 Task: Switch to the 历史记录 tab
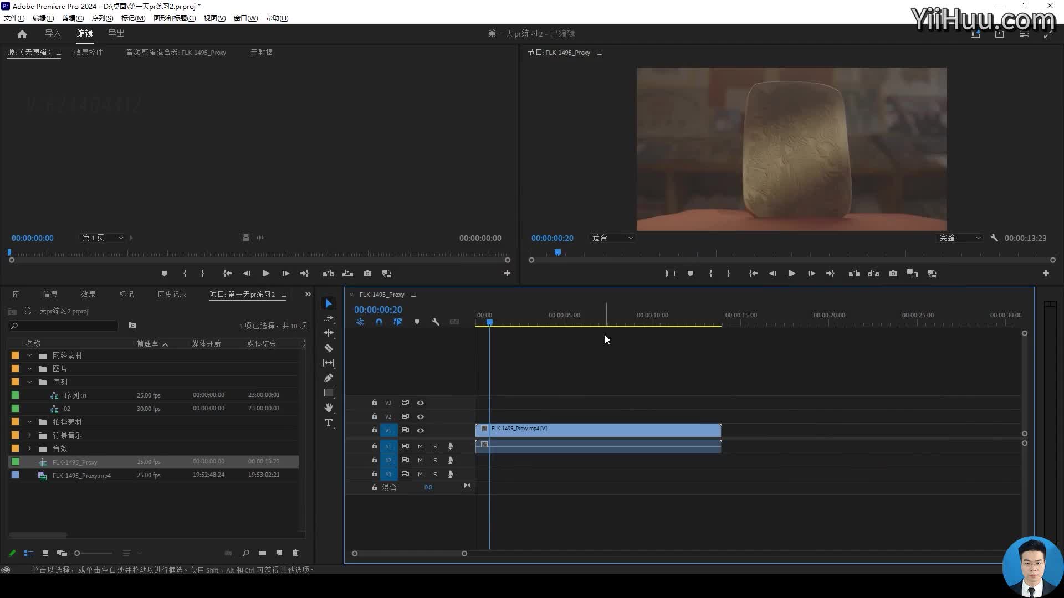point(172,294)
